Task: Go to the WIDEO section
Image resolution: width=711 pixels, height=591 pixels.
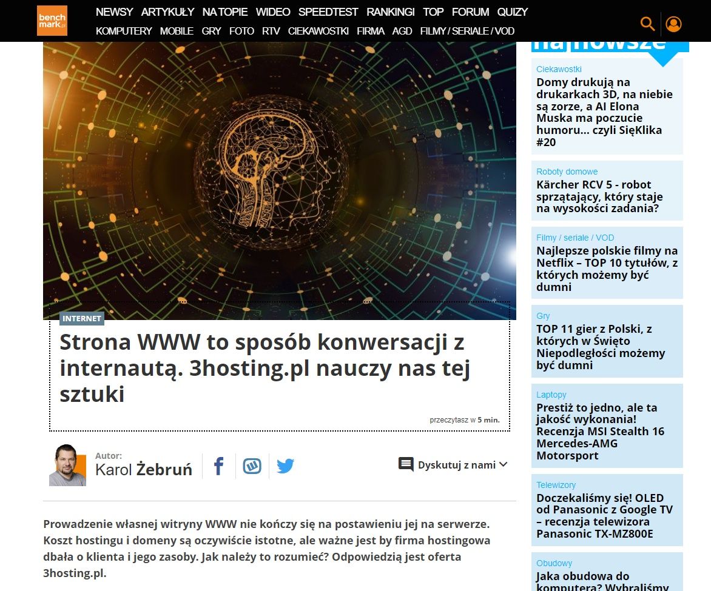Action: click(x=273, y=12)
